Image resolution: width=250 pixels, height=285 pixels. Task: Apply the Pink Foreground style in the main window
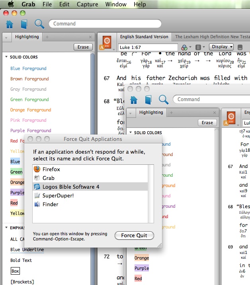coord(28,120)
